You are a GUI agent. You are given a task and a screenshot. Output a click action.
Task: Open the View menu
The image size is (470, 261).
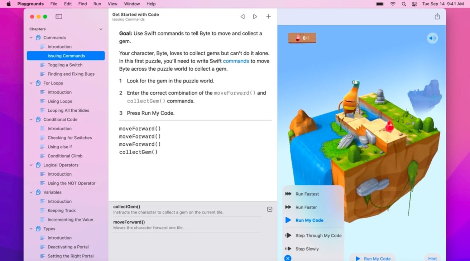coord(112,4)
